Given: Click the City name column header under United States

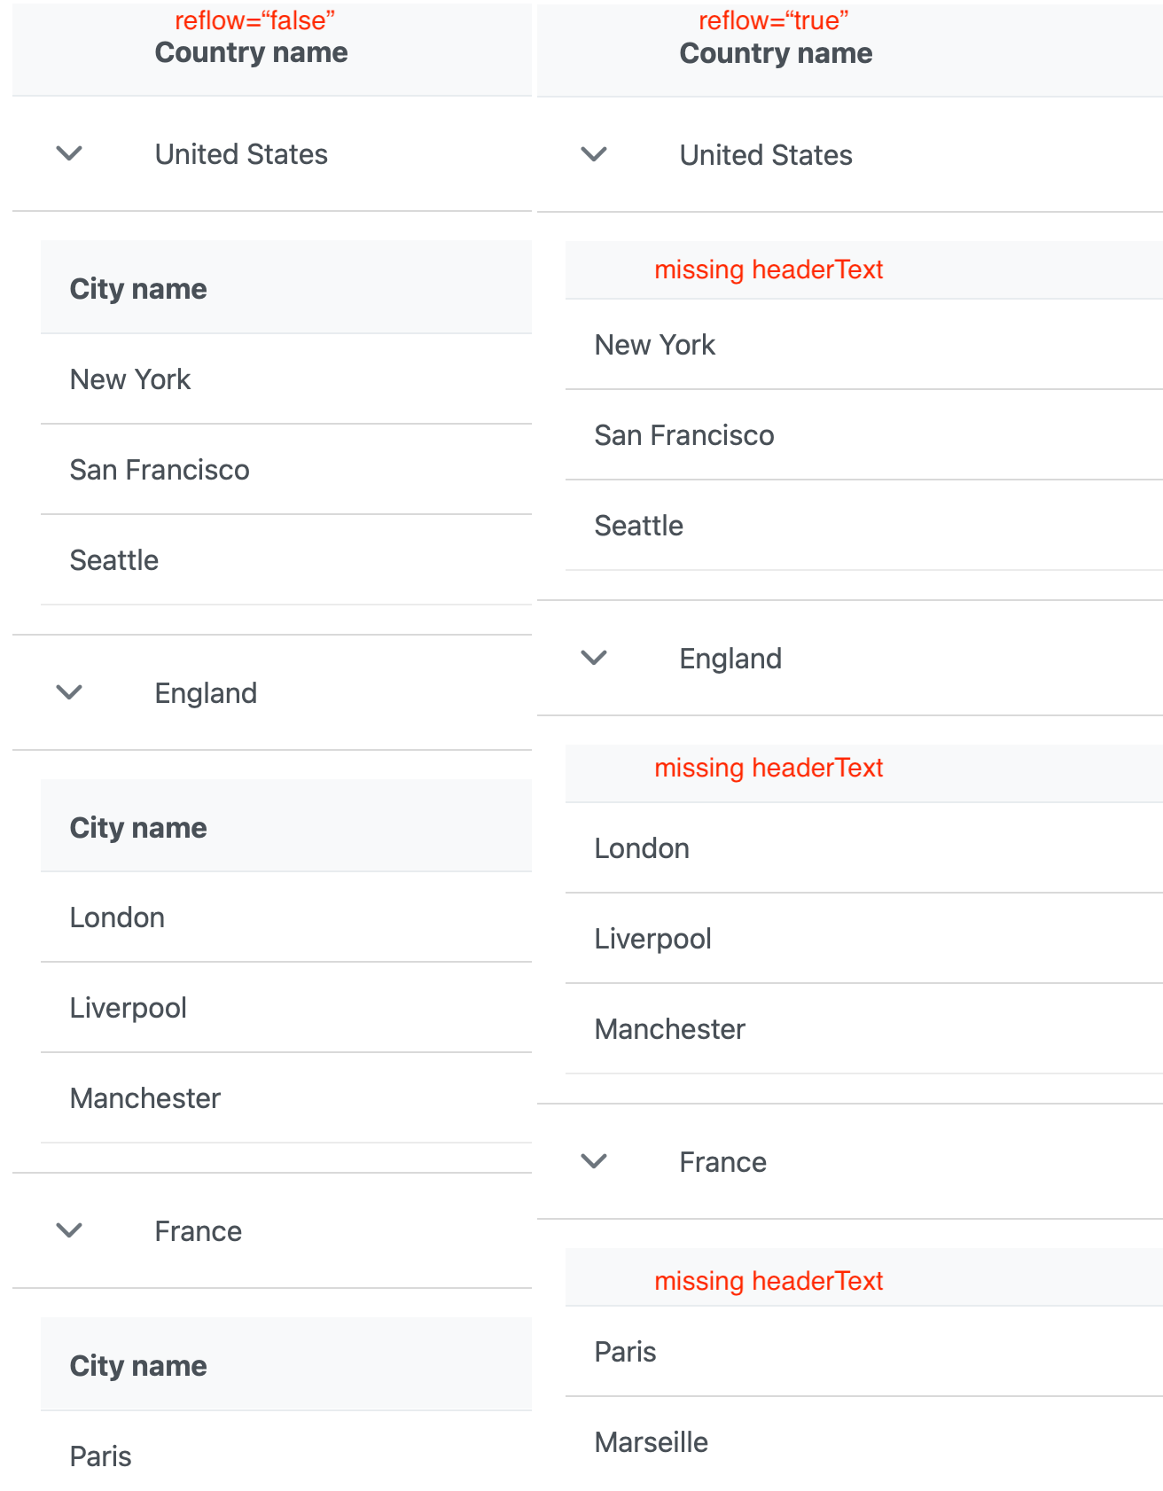Looking at the screenshot, I should tap(138, 288).
